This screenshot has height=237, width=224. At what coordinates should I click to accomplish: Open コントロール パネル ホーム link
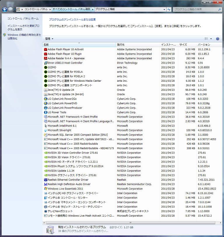(23, 19)
